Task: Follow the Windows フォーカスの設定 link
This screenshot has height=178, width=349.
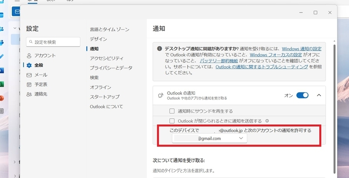Action: click(276, 55)
